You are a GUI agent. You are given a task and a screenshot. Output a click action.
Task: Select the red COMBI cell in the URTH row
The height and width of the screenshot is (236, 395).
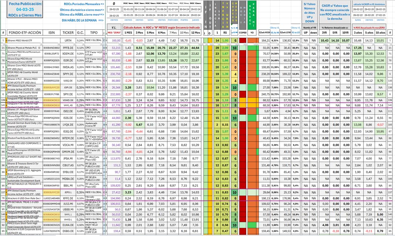(242, 41)
